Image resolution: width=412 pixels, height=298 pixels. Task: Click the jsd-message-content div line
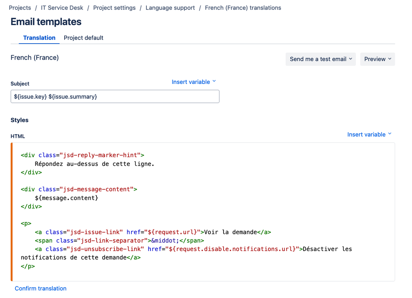pyautogui.click(x=79, y=189)
